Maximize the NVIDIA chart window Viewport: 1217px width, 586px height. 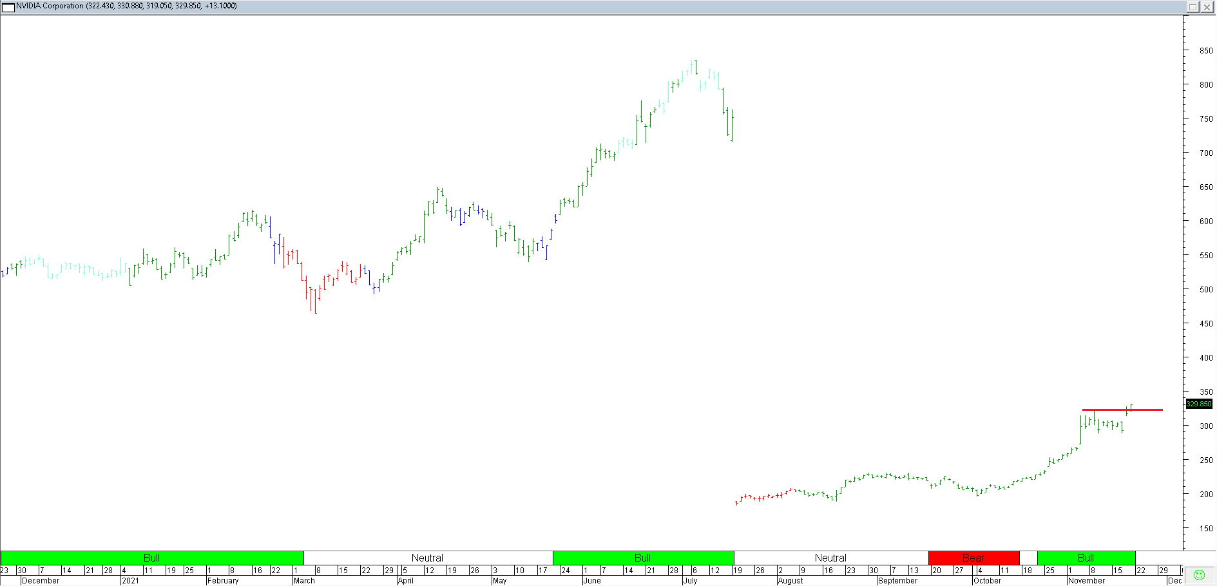pyautogui.click(x=1193, y=7)
